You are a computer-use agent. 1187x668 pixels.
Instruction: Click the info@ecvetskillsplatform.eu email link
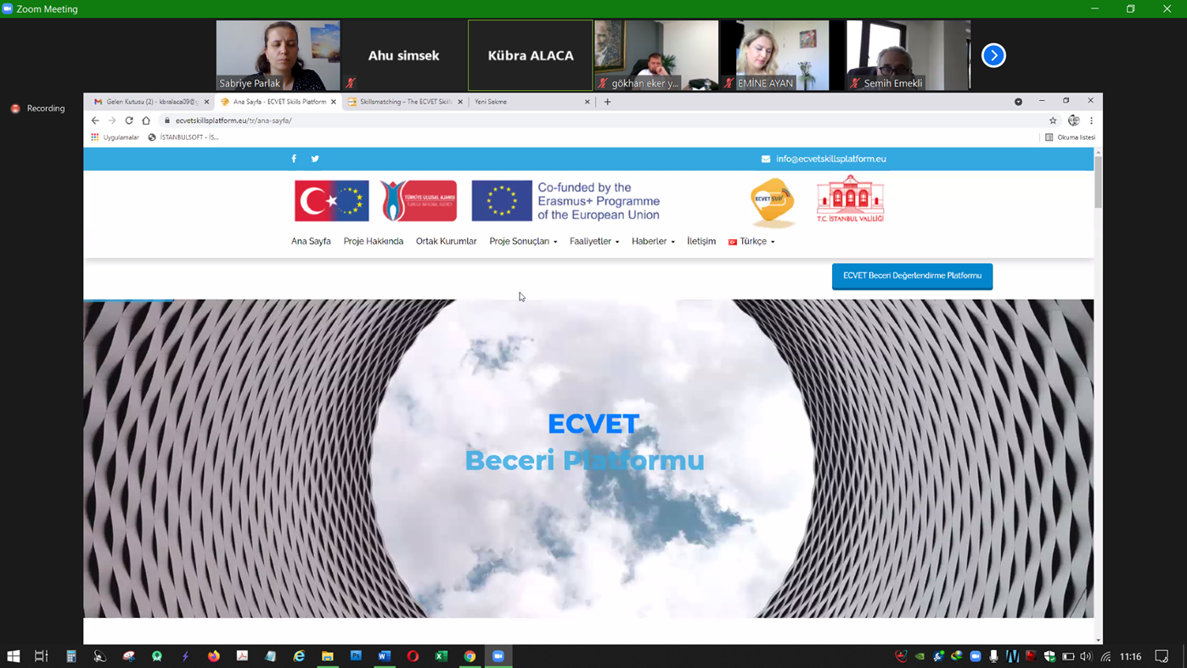830,159
